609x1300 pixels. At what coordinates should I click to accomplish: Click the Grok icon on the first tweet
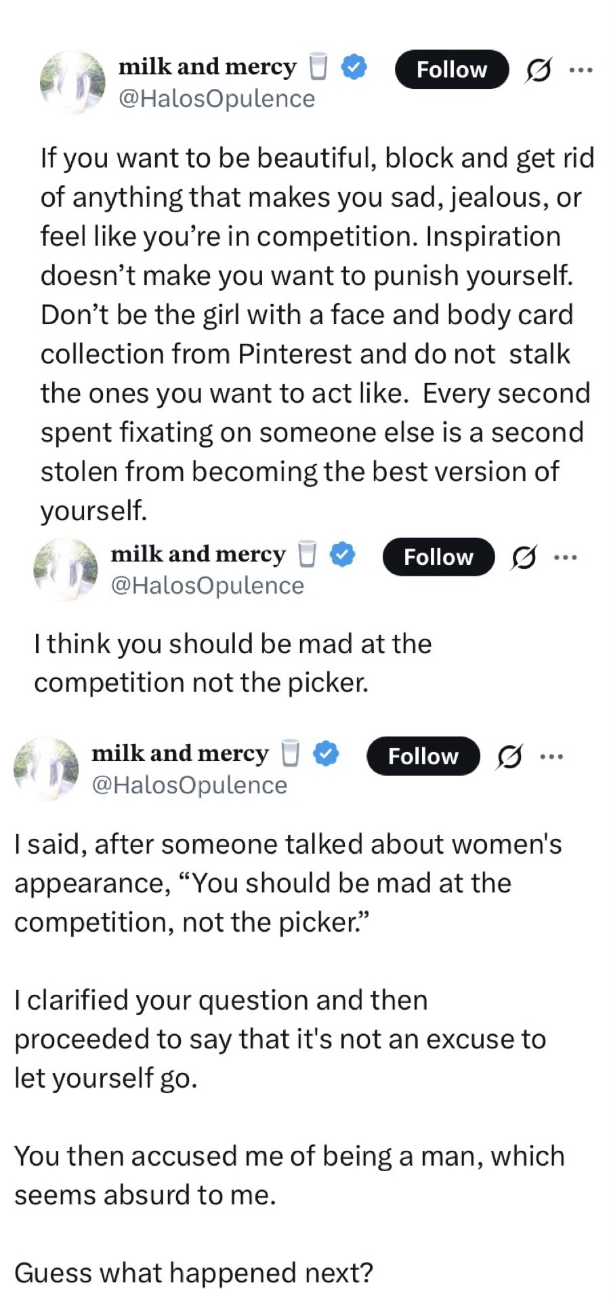[538, 69]
